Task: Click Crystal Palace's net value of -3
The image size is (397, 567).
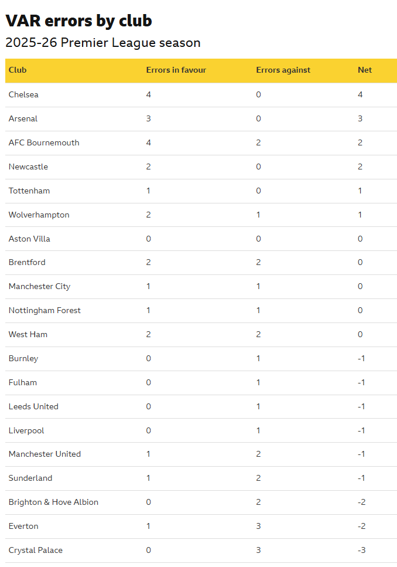Action: tap(362, 551)
